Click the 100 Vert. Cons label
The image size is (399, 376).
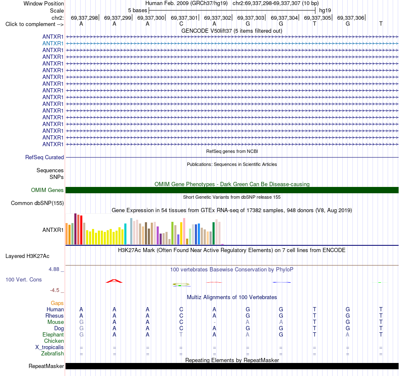pyautogui.click(x=24, y=279)
